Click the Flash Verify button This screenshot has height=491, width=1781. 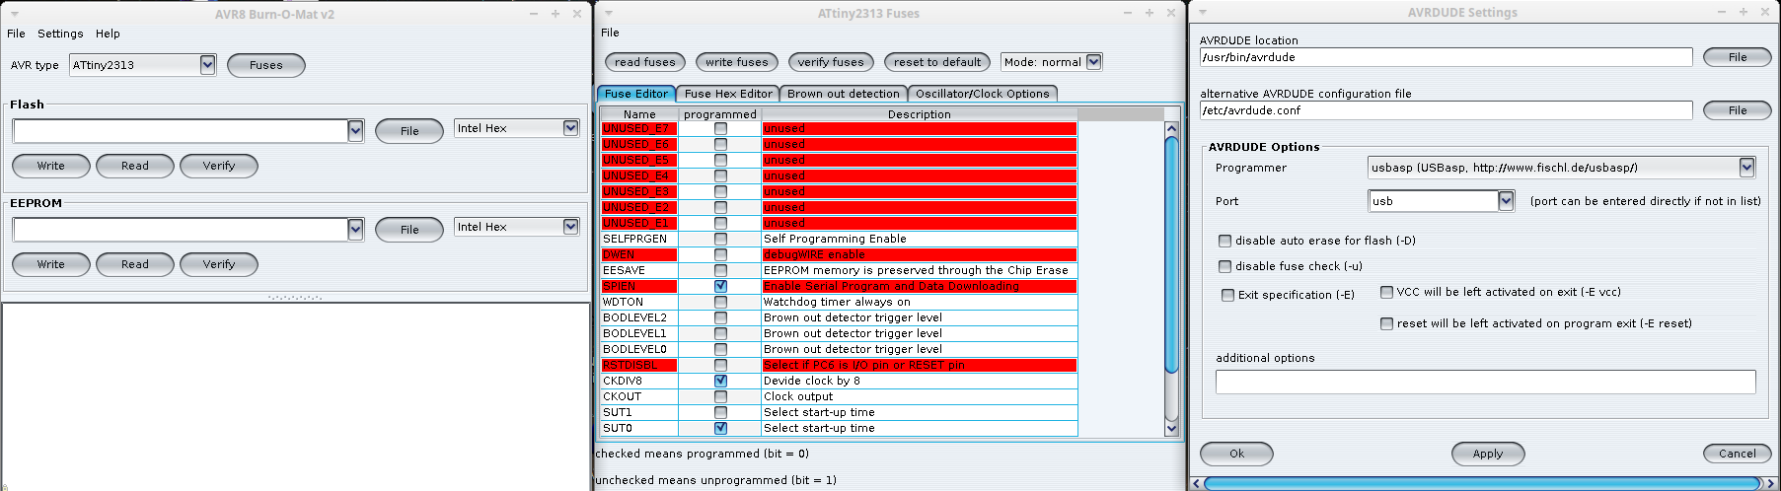pyautogui.click(x=219, y=166)
